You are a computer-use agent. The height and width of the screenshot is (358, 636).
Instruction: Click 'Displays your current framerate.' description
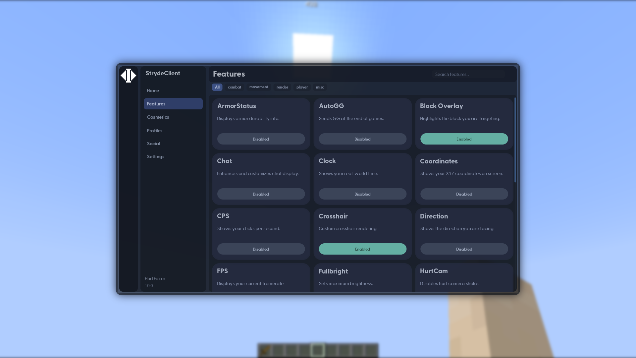[x=251, y=283]
